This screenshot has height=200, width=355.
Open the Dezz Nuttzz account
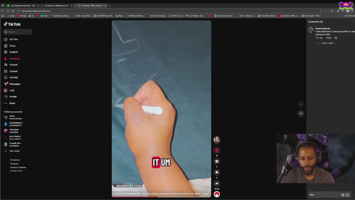[x=12, y=138]
